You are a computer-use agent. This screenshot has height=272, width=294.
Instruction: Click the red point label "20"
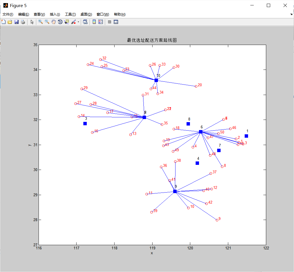pyautogui.click(x=200, y=85)
